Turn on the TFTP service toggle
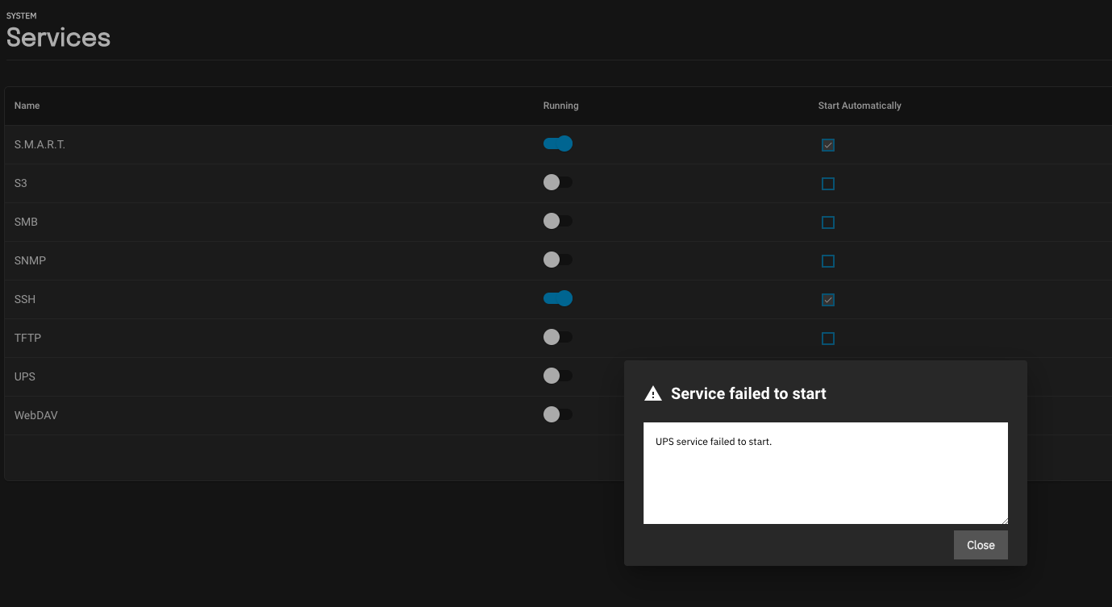Image resolution: width=1112 pixels, height=607 pixels. [x=558, y=338]
